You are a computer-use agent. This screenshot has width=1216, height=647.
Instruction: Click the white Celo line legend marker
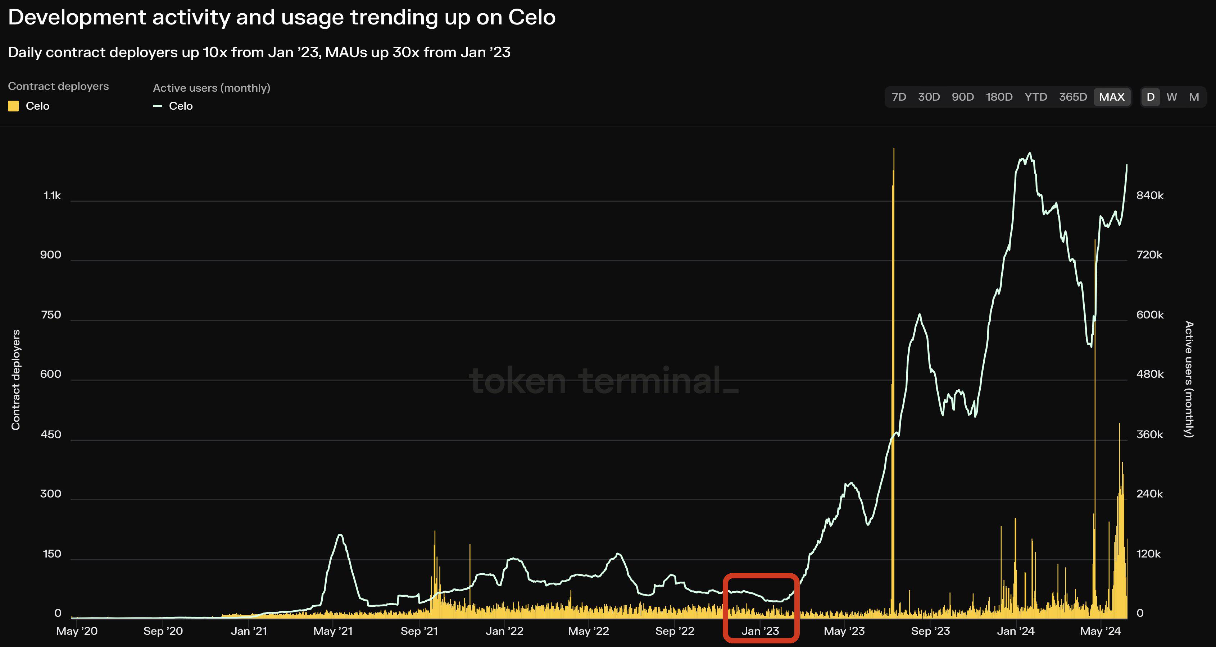pos(158,106)
